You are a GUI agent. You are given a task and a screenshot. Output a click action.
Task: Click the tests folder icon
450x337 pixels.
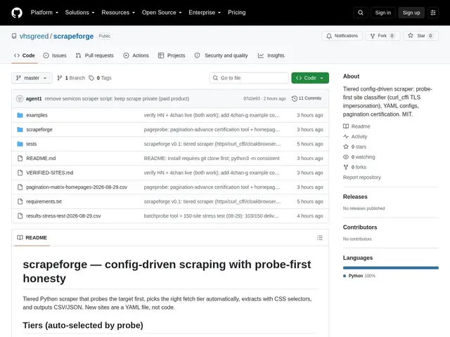click(20, 144)
